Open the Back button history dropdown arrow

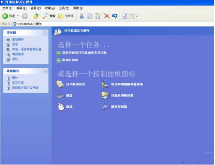[18, 16]
